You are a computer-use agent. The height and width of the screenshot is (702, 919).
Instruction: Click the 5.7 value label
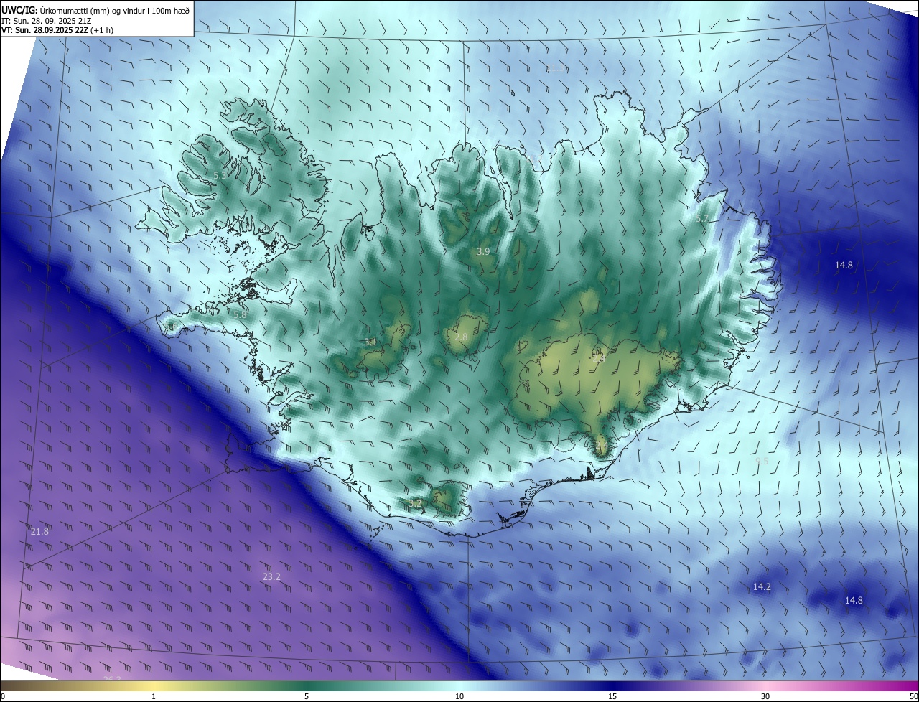702,218
